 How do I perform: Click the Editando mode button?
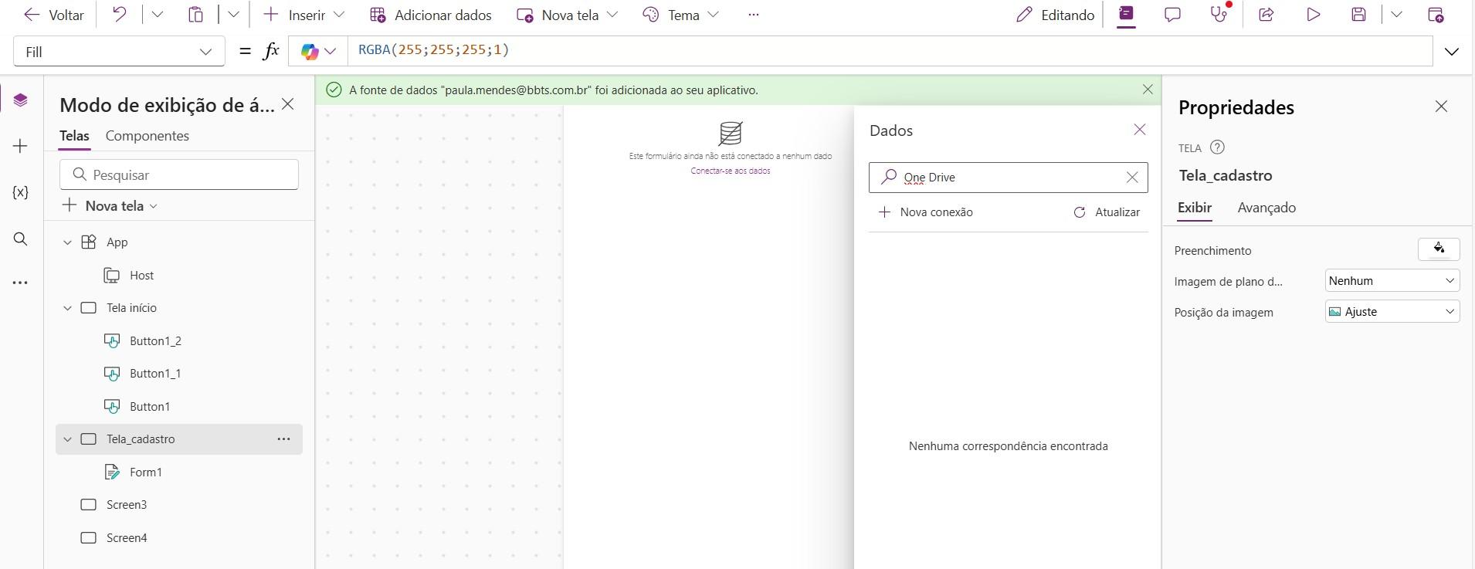(1055, 15)
